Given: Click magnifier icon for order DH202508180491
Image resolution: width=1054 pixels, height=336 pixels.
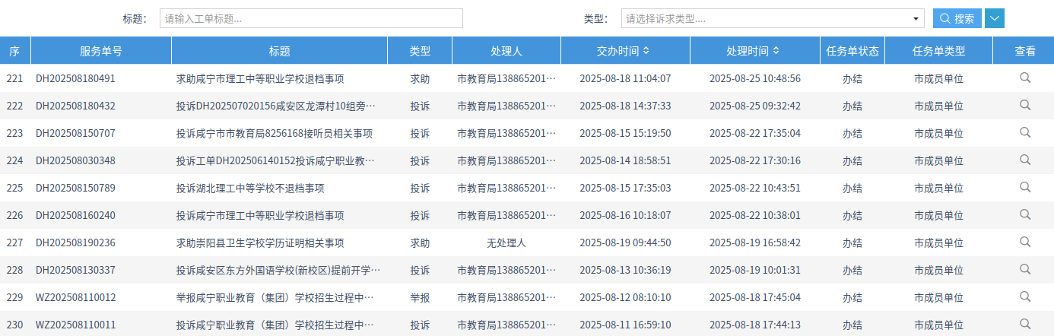Looking at the screenshot, I should 1025,78.
